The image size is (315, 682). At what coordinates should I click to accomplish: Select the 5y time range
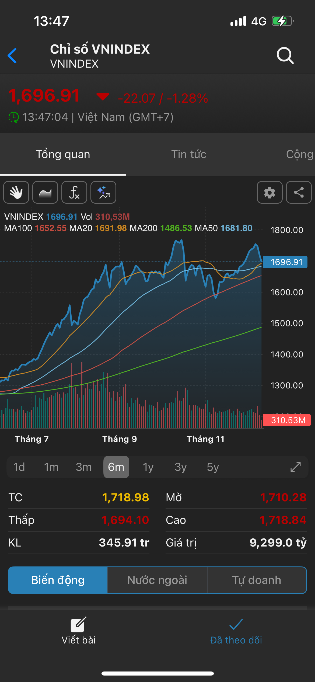[x=213, y=467]
